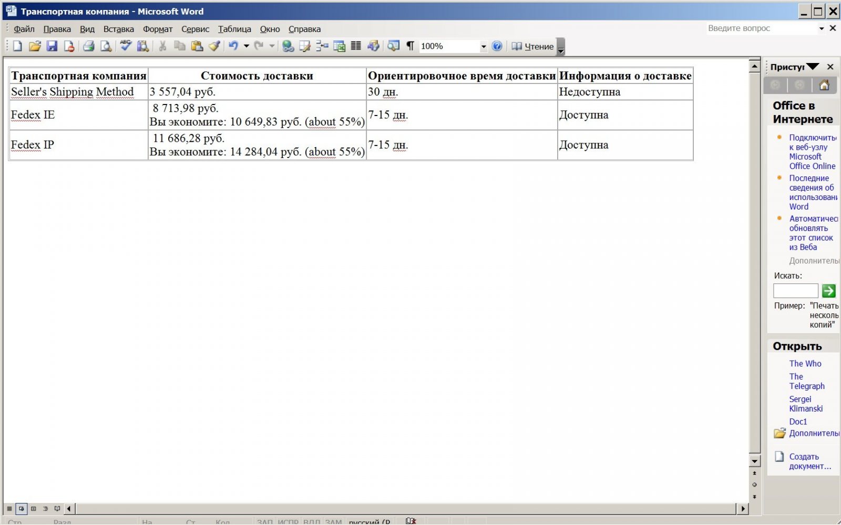
Task: Open the Таблица menu
Action: click(234, 29)
